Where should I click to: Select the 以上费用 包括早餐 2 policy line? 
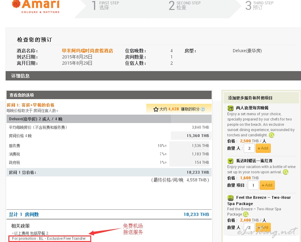(x=31, y=233)
